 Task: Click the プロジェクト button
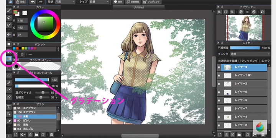151,2
